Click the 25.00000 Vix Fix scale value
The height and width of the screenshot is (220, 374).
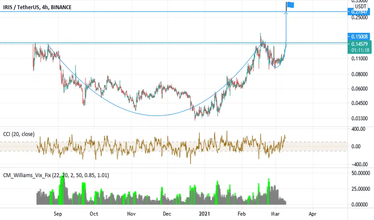click(x=361, y=189)
